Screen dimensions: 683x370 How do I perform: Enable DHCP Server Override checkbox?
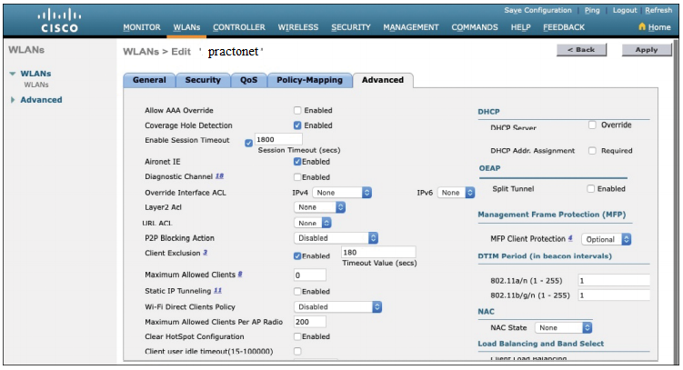(592, 125)
